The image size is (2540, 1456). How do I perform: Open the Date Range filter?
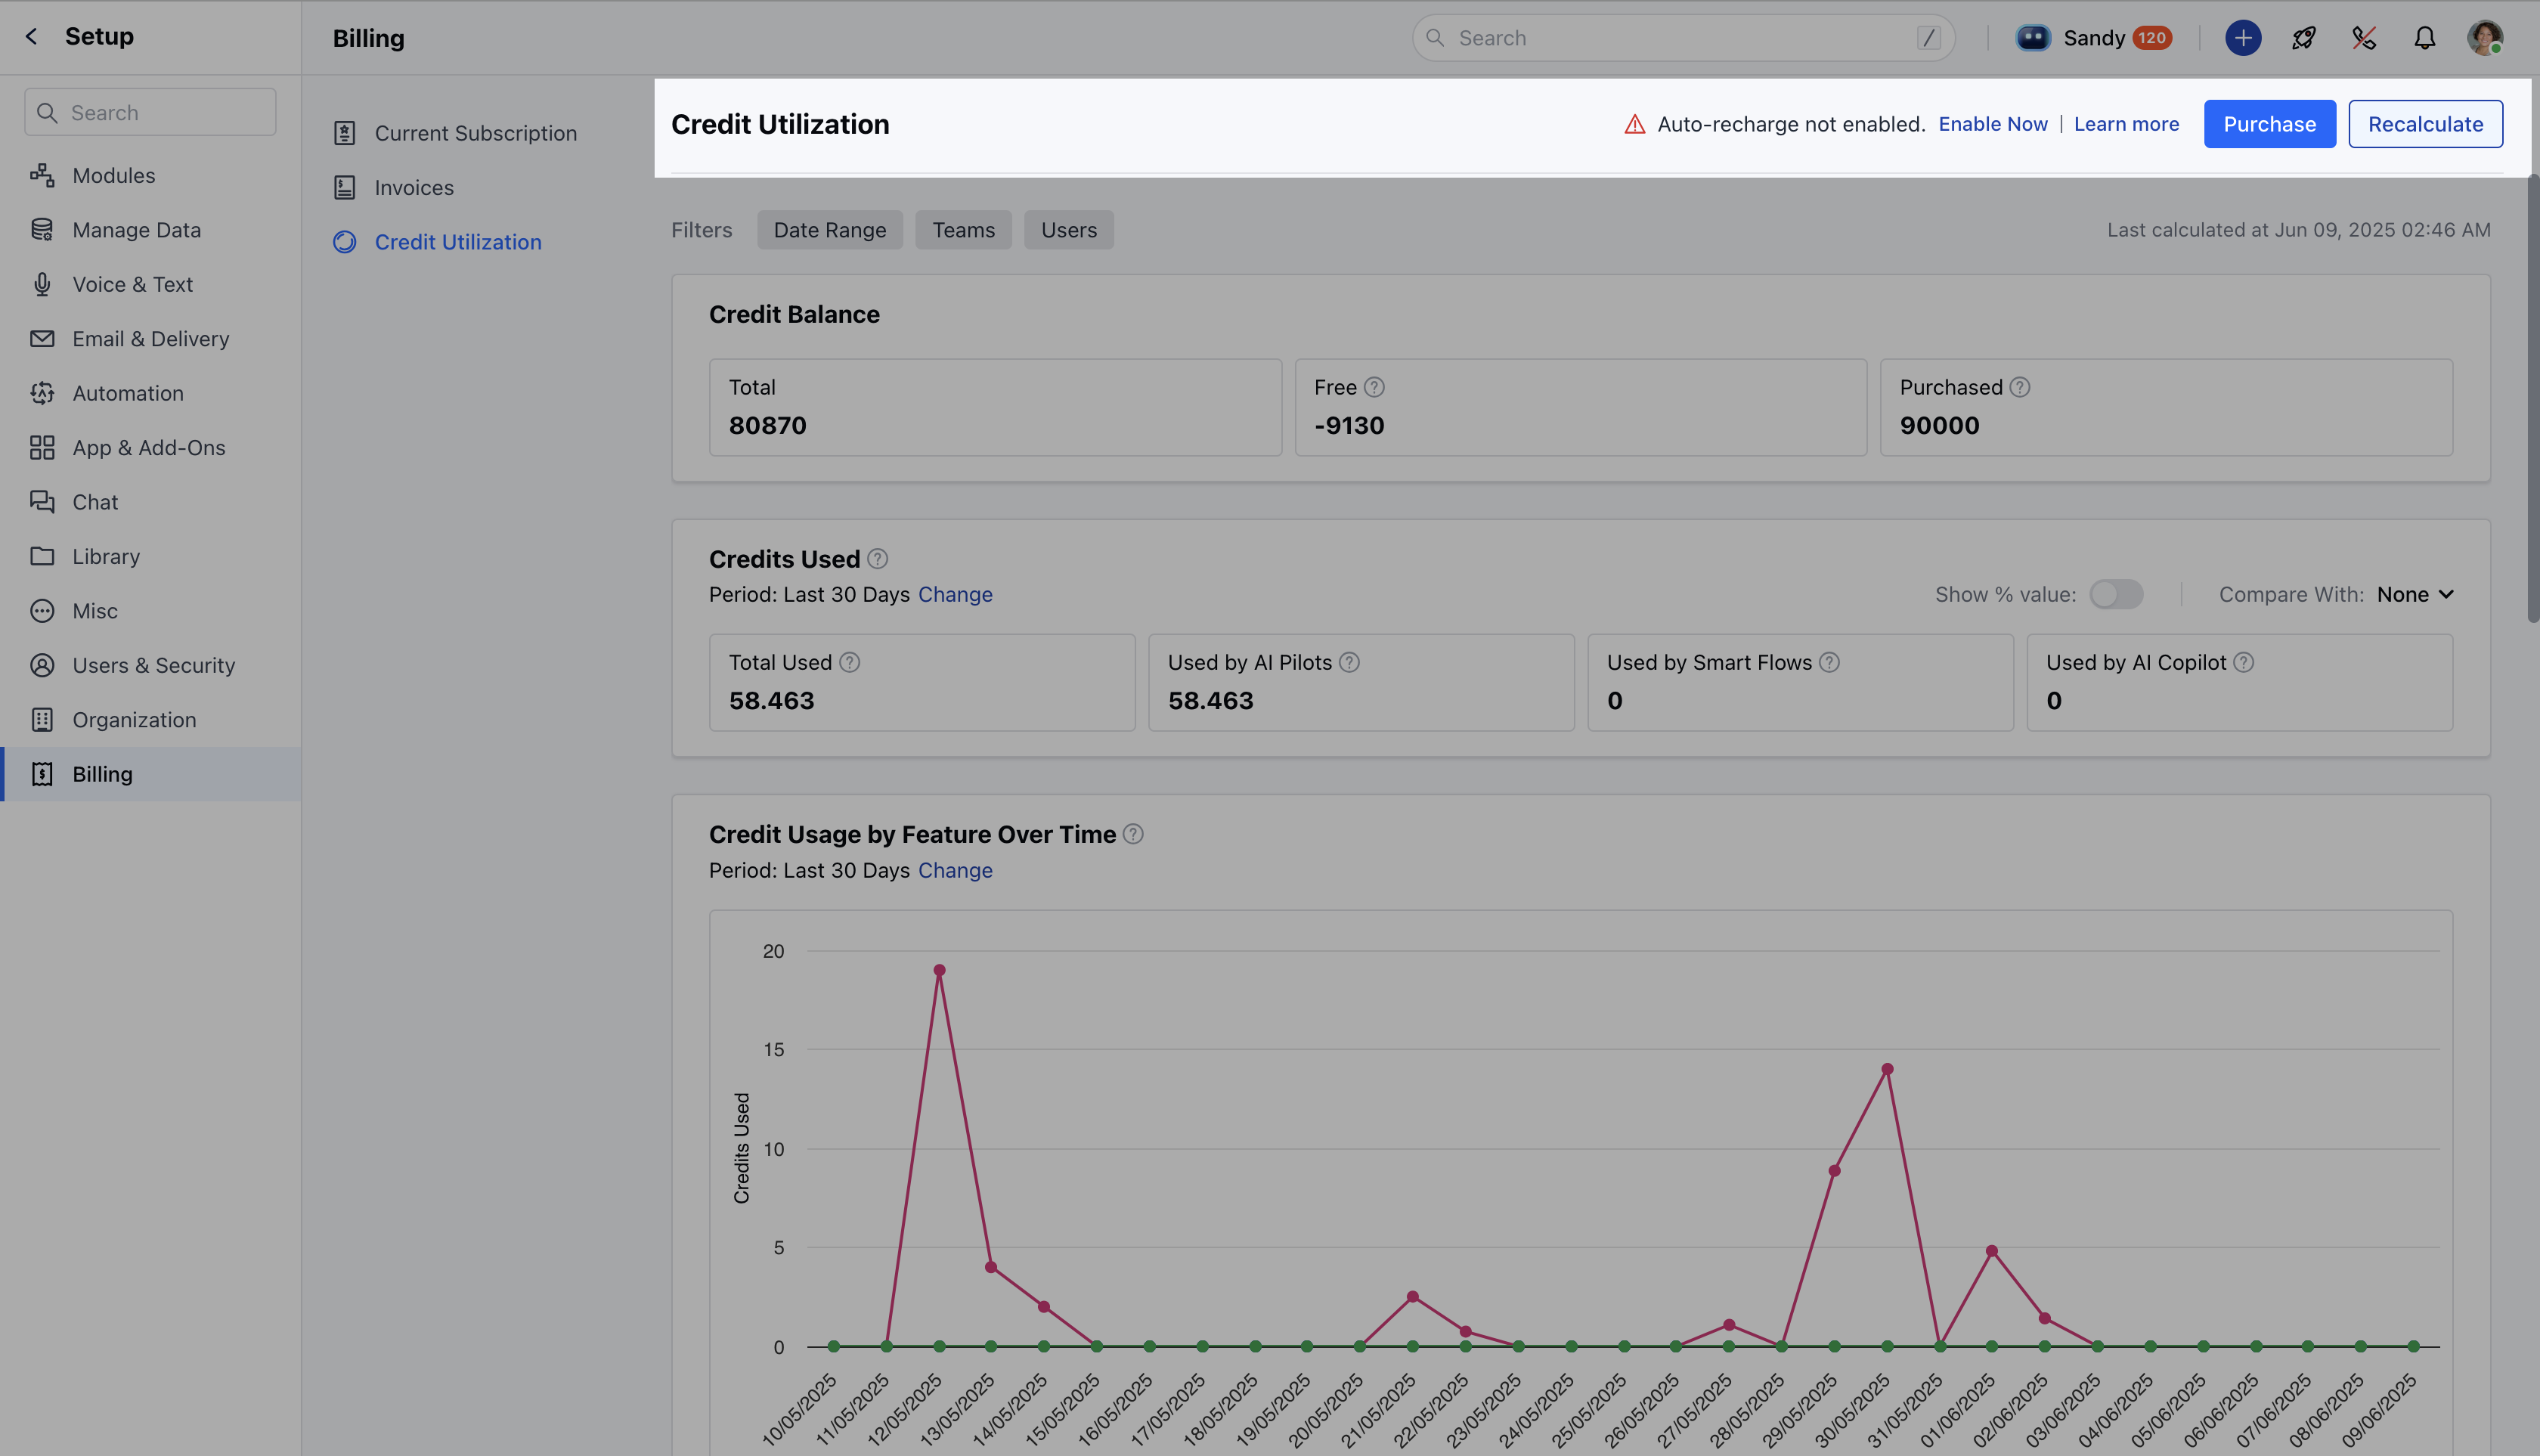830,230
